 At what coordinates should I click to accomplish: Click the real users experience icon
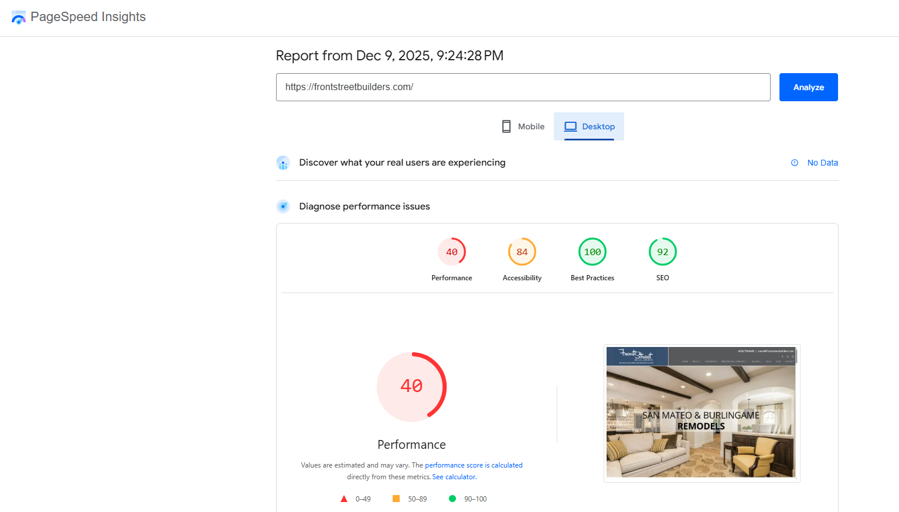[x=283, y=163]
